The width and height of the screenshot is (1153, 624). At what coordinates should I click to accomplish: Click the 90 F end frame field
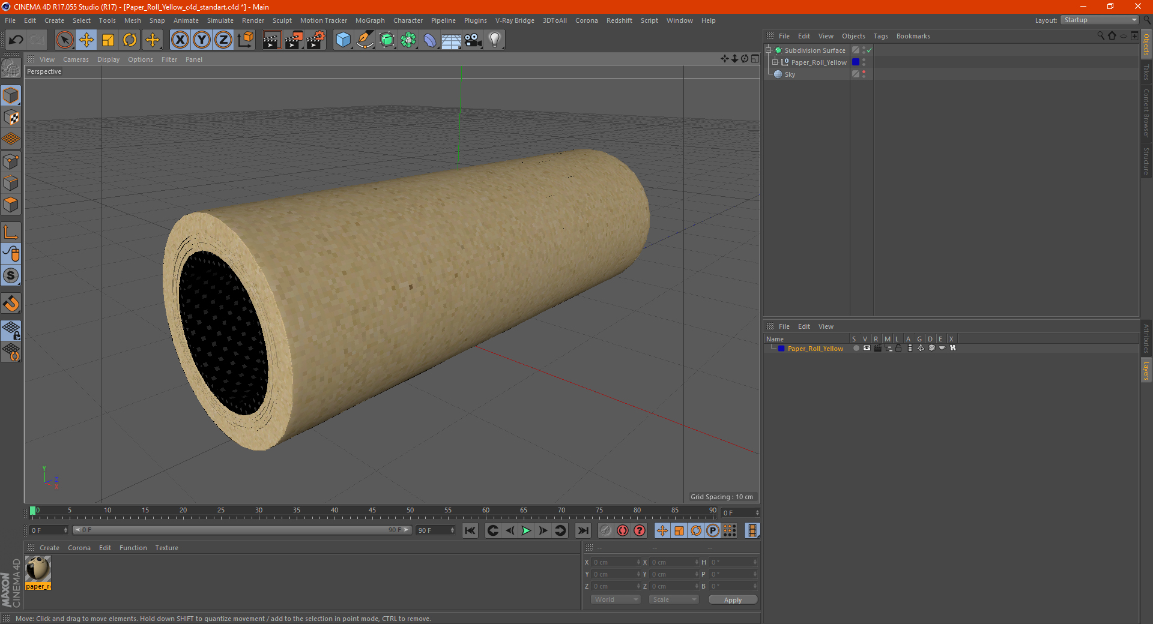436,530
